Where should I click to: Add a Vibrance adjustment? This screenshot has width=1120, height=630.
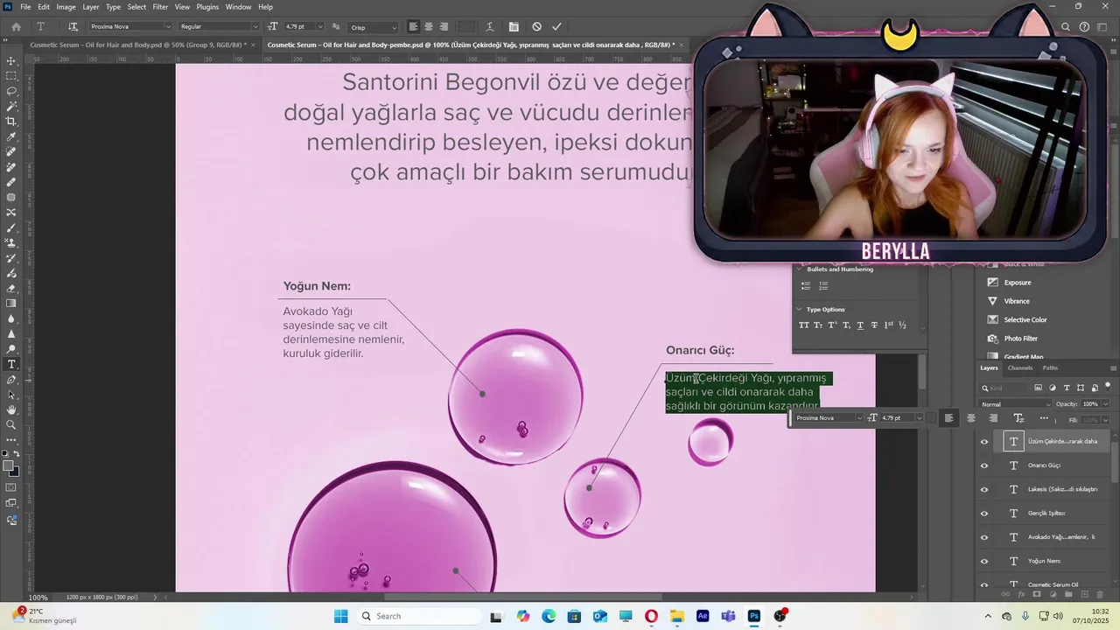click(1016, 301)
